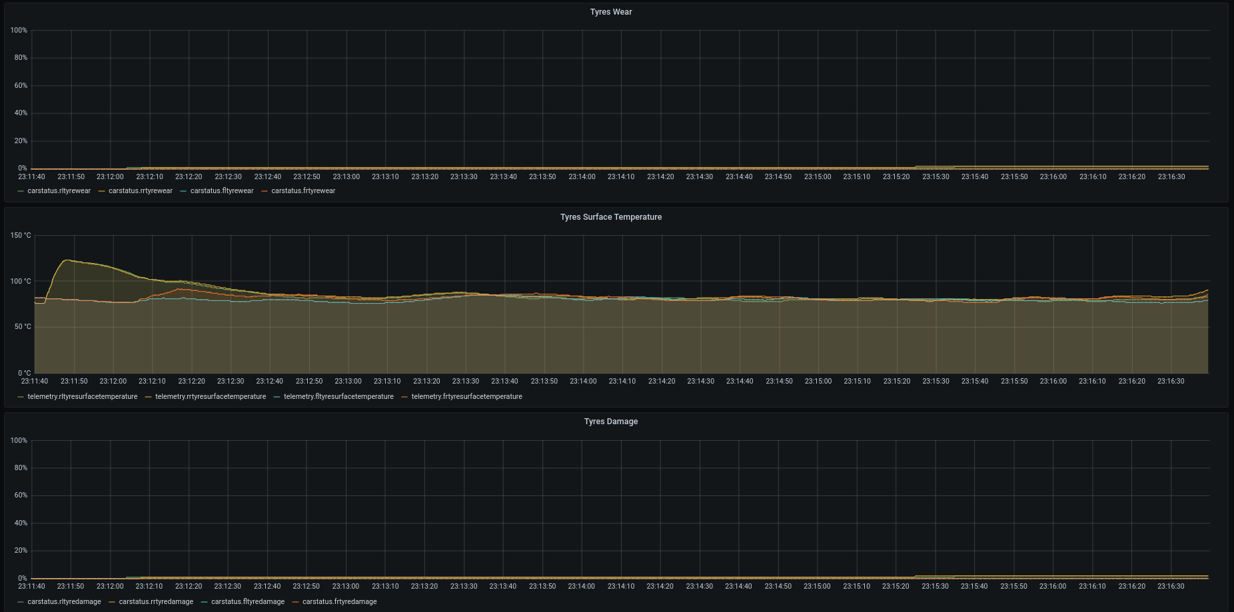
Task: Toggle carstatus.rrtyrewear series in legend
Action: tap(141, 191)
